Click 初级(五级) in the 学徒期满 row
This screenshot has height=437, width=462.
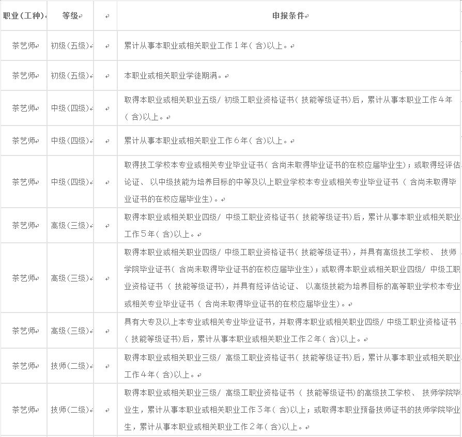(x=70, y=76)
